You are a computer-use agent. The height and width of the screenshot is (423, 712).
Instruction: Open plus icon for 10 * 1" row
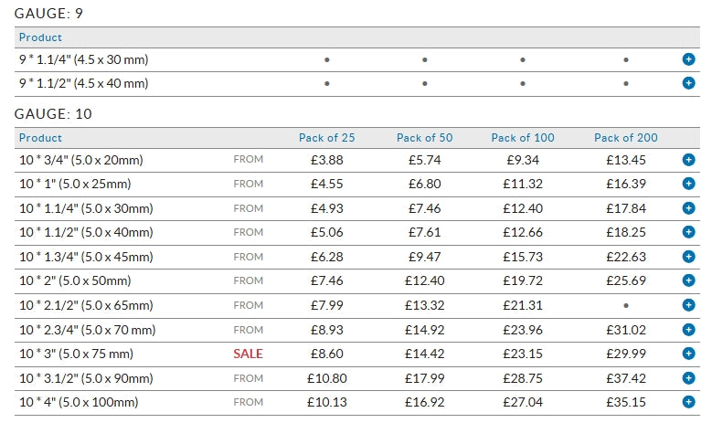pyautogui.click(x=688, y=184)
